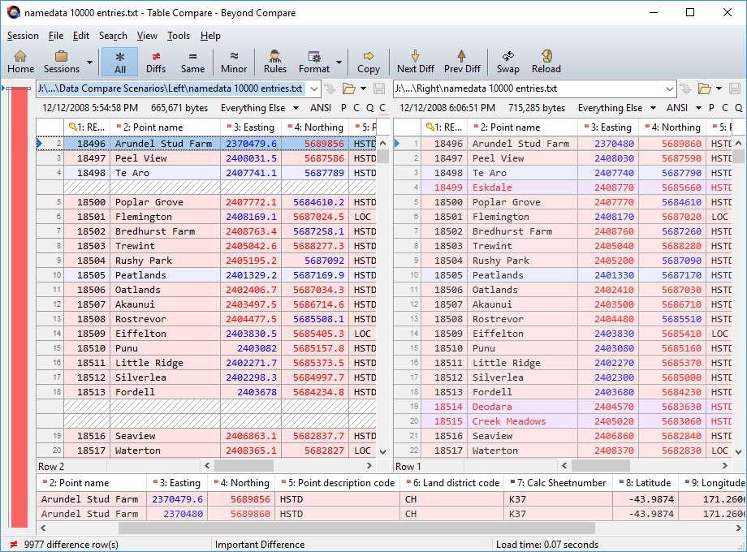Click the left 1: RE... key column header

pyautogui.click(x=87, y=127)
